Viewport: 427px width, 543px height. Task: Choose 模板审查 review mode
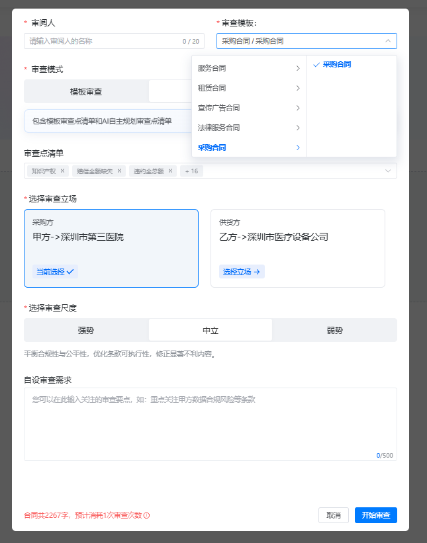click(x=86, y=91)
